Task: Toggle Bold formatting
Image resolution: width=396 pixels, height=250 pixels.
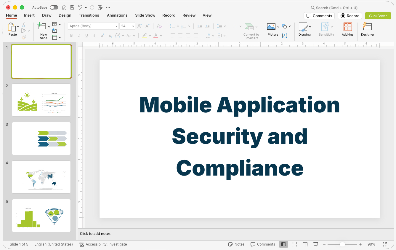Action: [71, 36]
